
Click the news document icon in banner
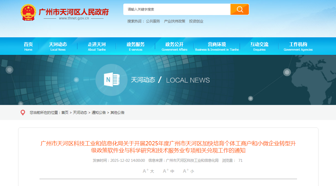(111, 80)
